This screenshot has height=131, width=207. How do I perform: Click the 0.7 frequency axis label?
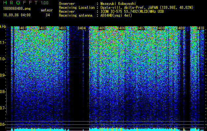point(2,108)
